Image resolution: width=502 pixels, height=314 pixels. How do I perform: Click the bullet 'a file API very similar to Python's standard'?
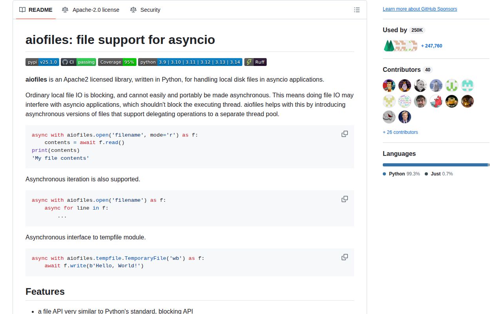pyautogui.click(x=115, y=311)
